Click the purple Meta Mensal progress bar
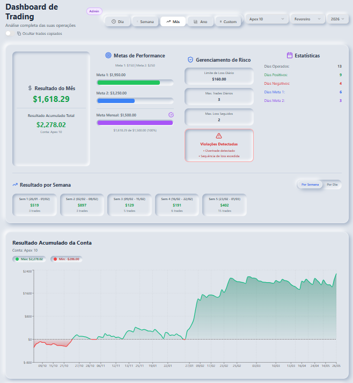 click(x=135, y=123)
